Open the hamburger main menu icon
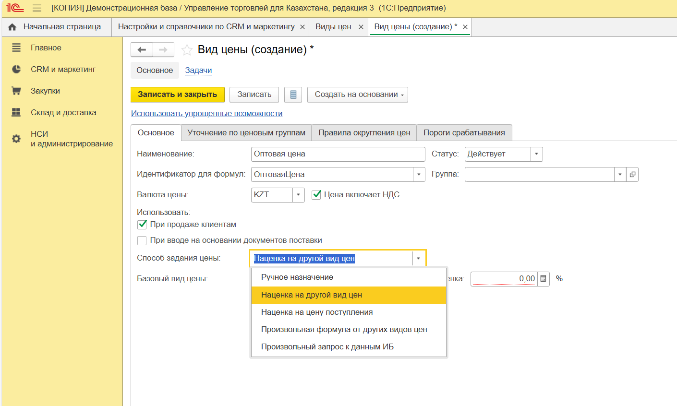The height and width of the screenshot is (406, 677). coord(37,8)
